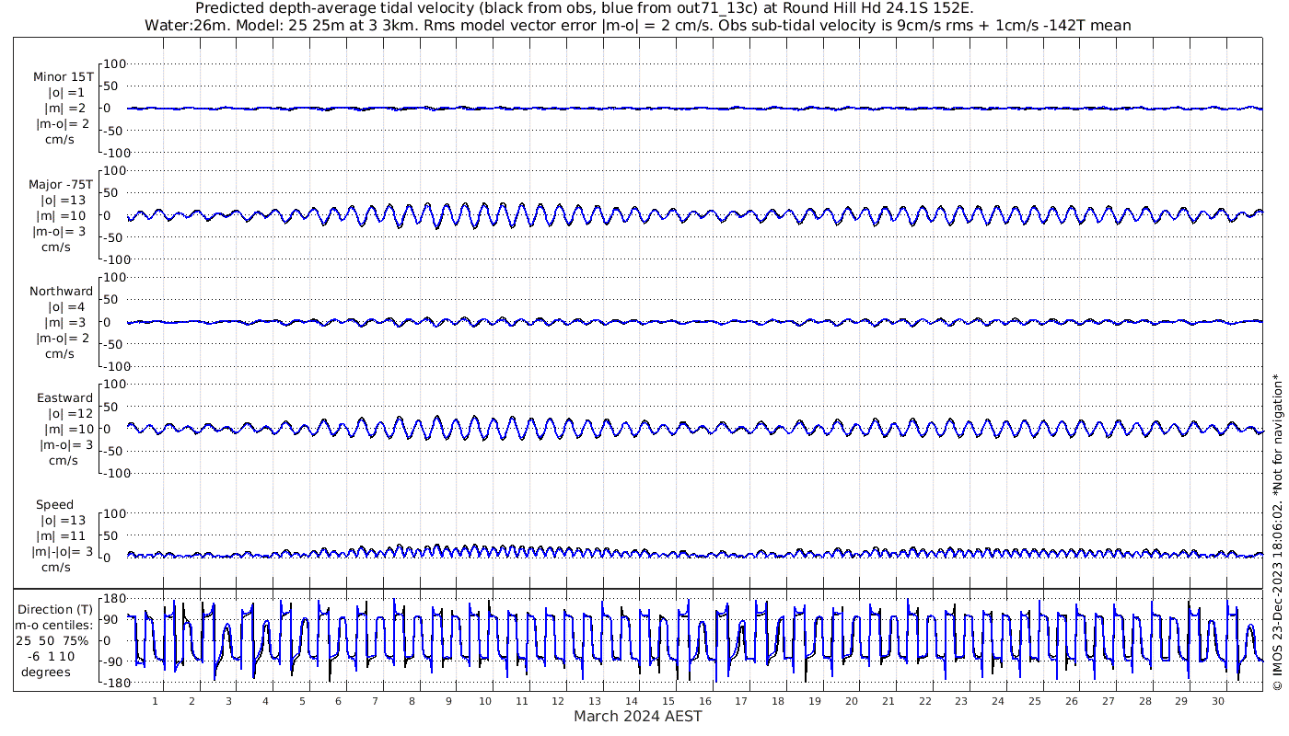Screen dimensions: 1289x736
Task: Select the 'Eastward' panel label
Action: (64, 398)
